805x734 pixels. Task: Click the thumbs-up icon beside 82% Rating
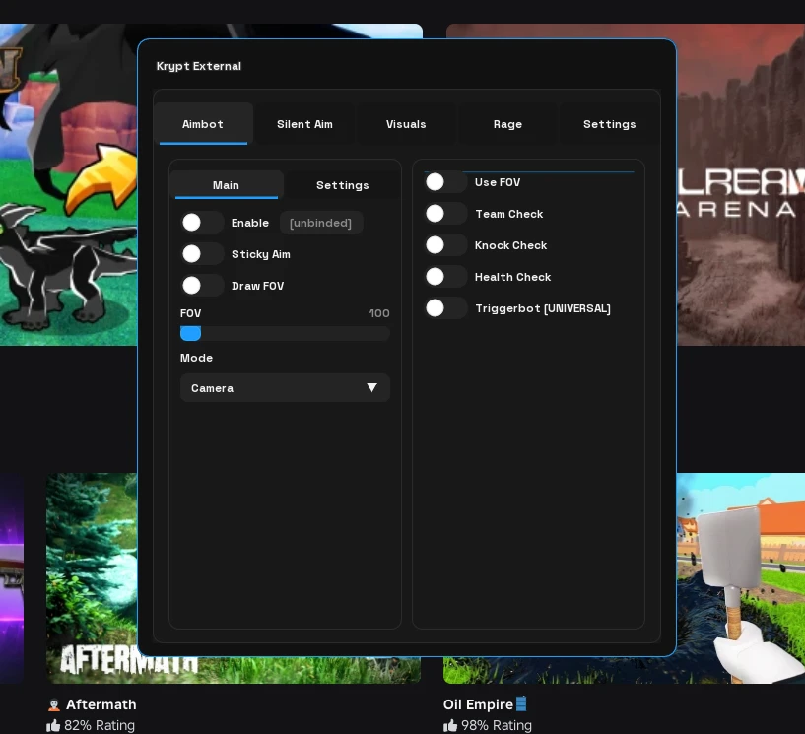(53, 726)
